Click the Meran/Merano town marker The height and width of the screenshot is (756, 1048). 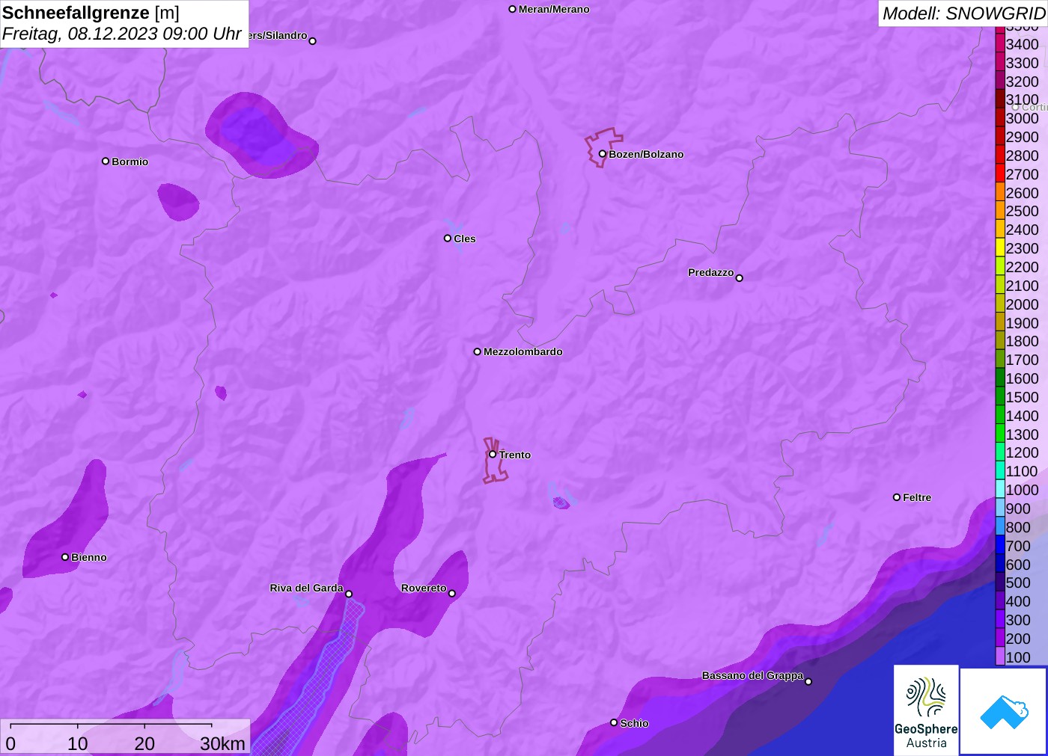tap(512, 9)
